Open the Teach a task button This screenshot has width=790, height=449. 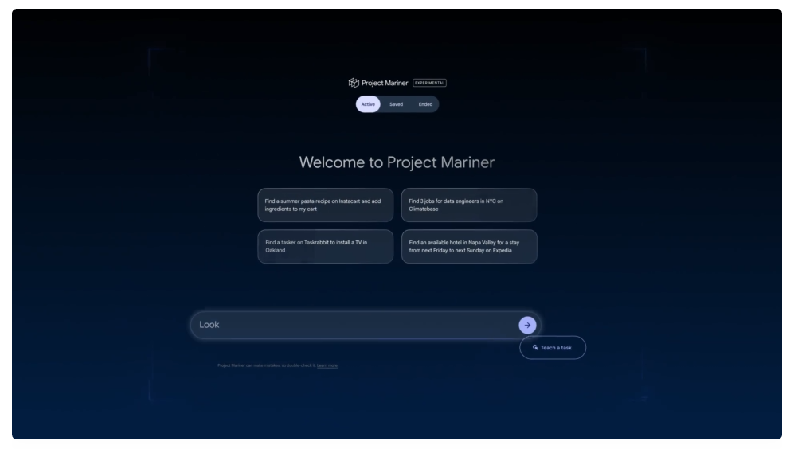click(553, 348)
